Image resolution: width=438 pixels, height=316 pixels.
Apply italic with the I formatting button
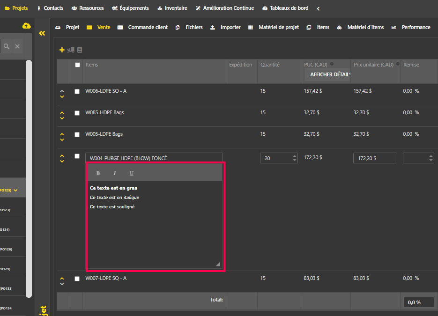(x=114, y=173)
